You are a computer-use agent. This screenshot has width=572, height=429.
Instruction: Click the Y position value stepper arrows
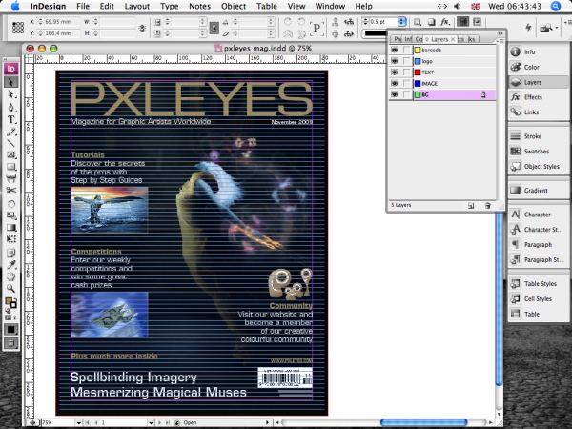pyautogui.click(x=40, y=33)
